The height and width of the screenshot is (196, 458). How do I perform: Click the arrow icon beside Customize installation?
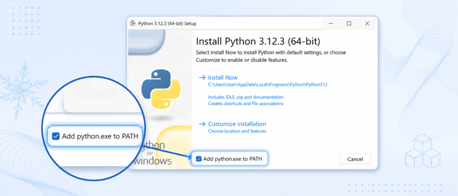[x=202, y=124]
